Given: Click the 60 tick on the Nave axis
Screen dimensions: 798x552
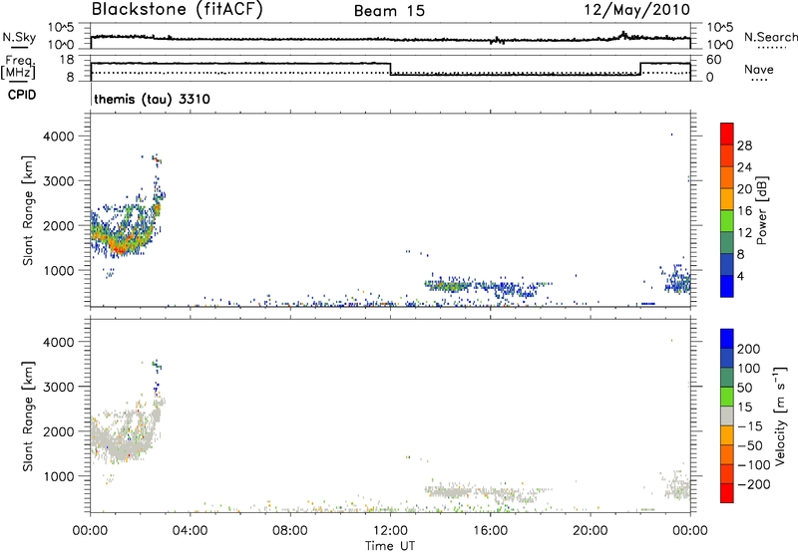Looking at the screenshot, I should tap(714, 60).
